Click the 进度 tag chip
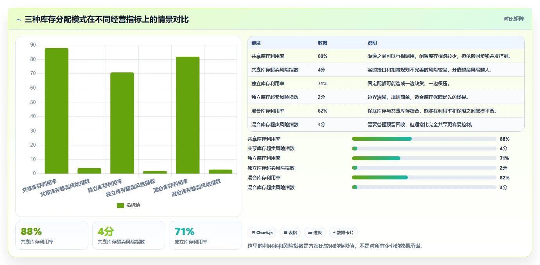Image resolution: width=540 pixels, height=265 pixels. tap(315, 233)
